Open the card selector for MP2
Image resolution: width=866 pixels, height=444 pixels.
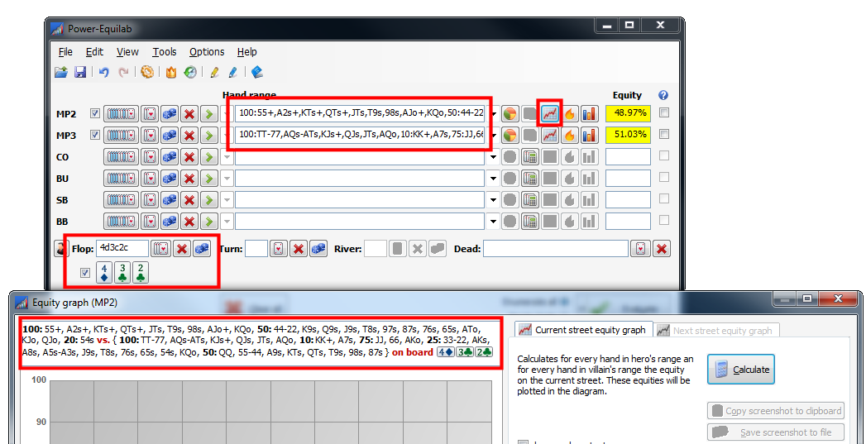(x=149, y=114)
